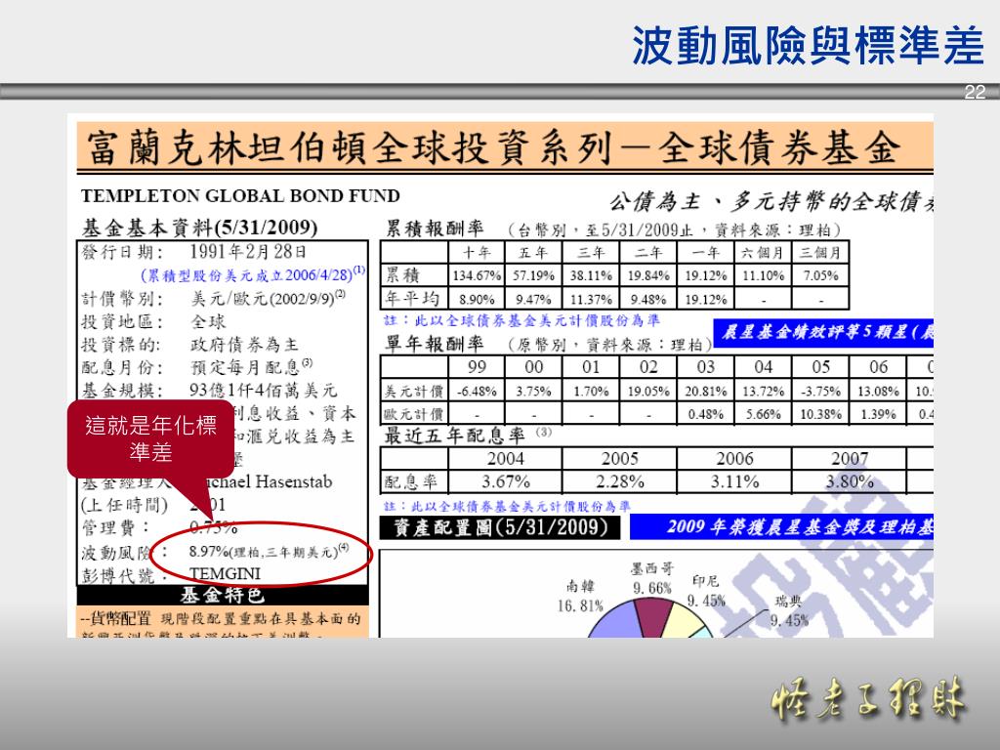Click the column header "十年"
Screen dimensions: 1000x750
[x=477, y=253]
